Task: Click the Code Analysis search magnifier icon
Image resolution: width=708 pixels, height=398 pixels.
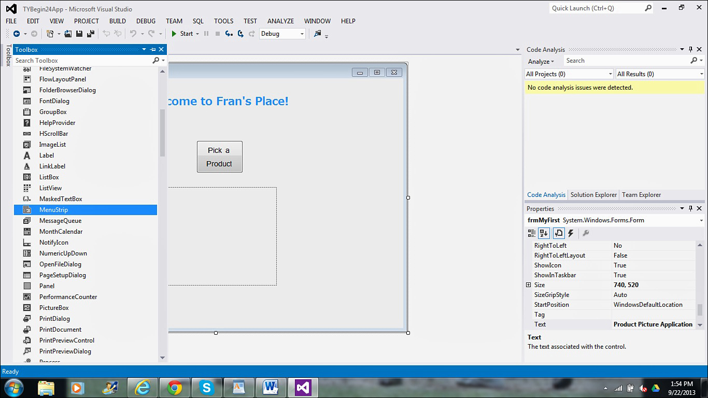Action: coord(694,61)
